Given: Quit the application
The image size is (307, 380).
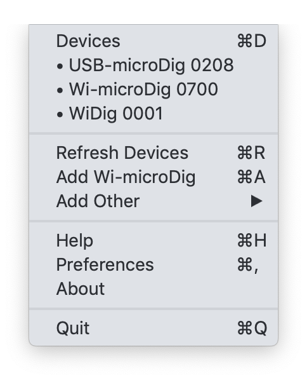Looking at the screenshot, I should tap(153, 328).
